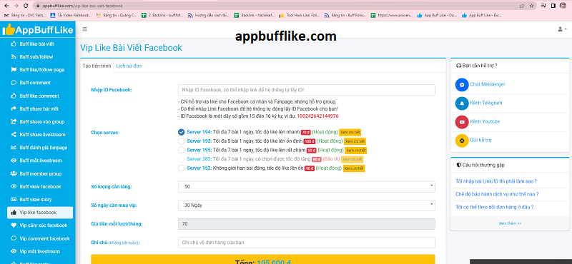Click Xem chi tiết for Server 195
Image resolution: width=572 pixels, height=264 pixels.
click(355, 151)
